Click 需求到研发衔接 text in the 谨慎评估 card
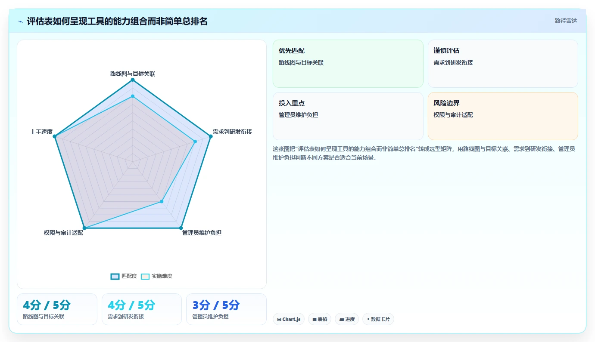595x342 pixels. point(453,62)
